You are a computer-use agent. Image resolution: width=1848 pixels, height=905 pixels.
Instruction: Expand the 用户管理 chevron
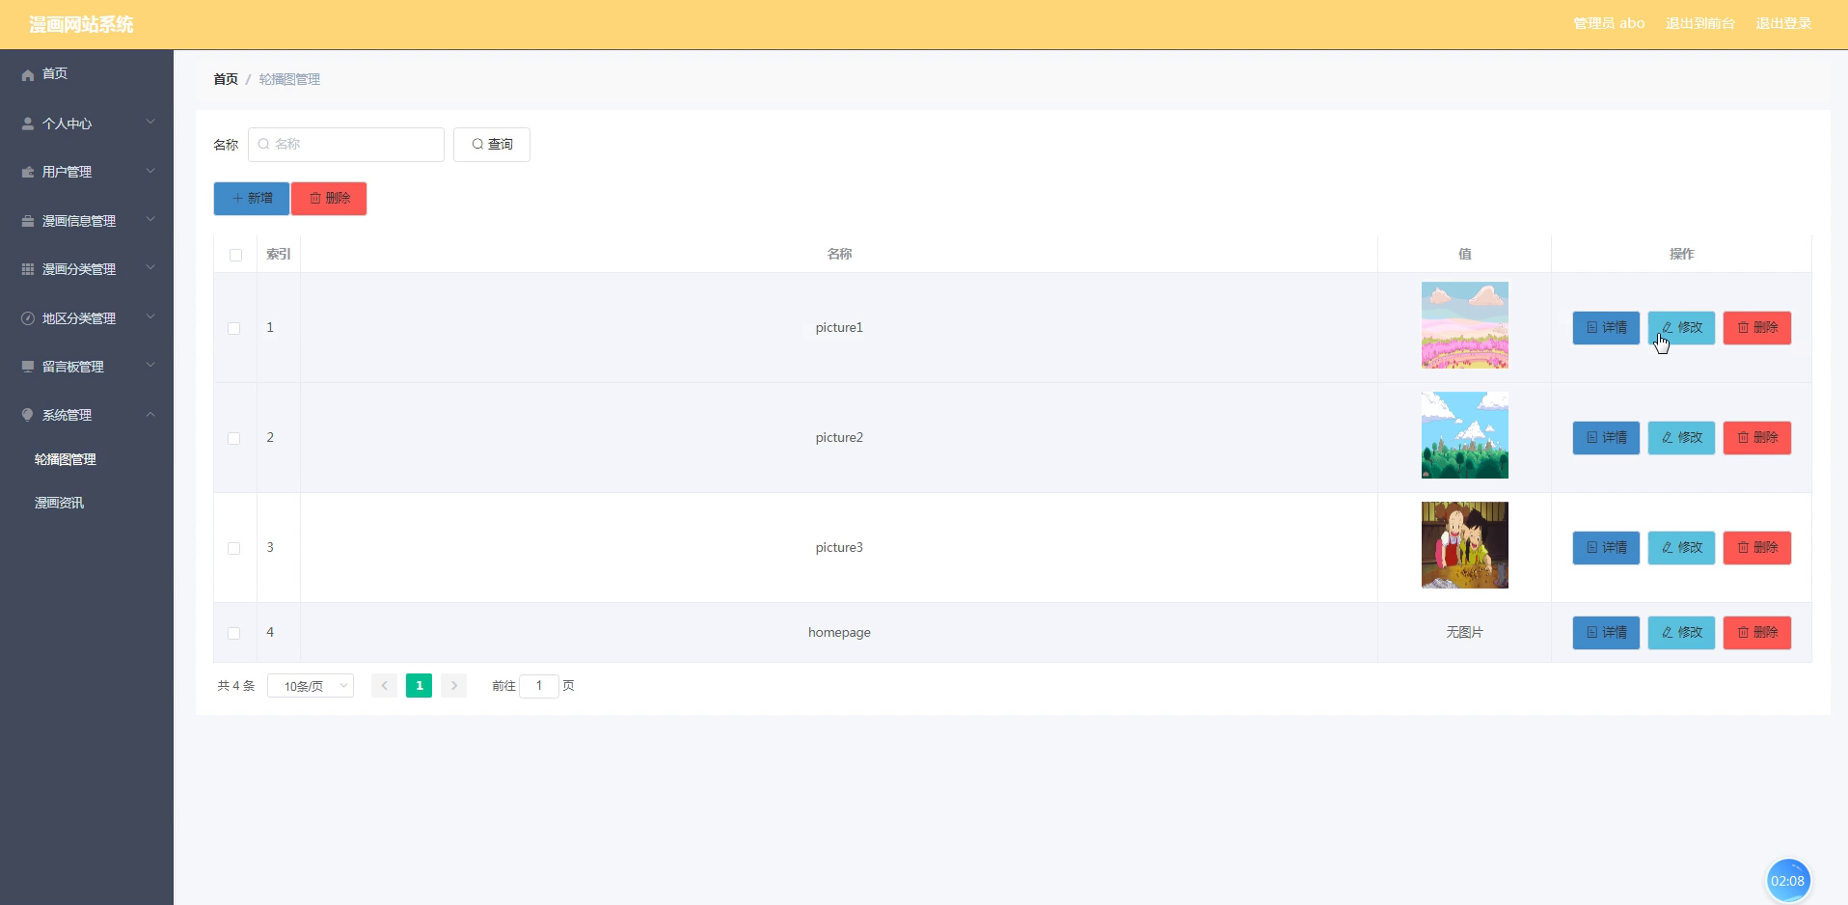point(150,171)
